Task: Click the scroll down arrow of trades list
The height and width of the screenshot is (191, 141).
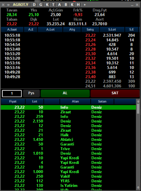Action: tap(138, 188)
